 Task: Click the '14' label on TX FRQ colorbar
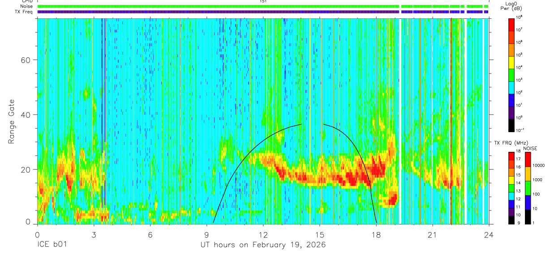click(519, 183)
